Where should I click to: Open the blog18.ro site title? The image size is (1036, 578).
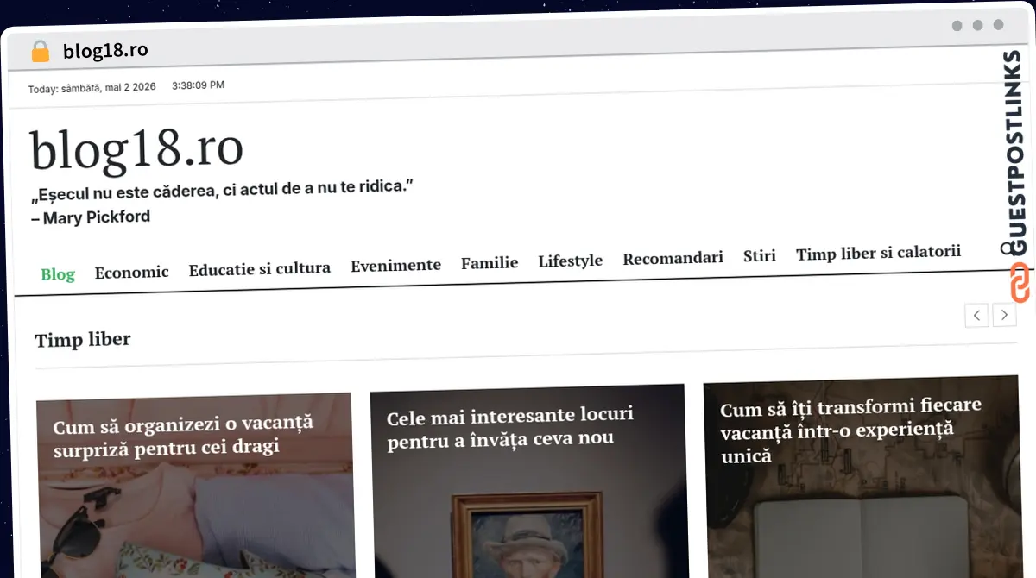pos(137,149)
